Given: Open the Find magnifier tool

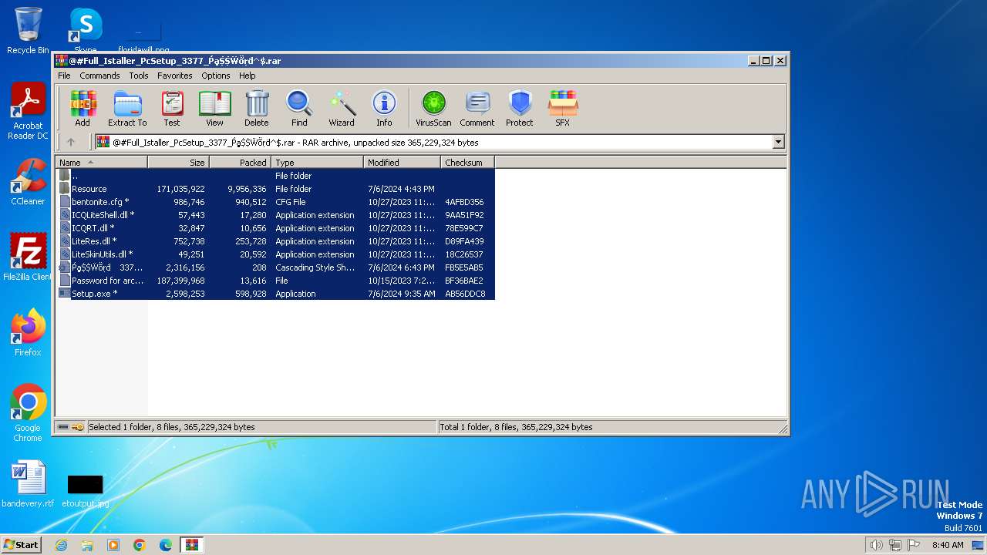Looking at the screenshot, I should pos(299,108).
